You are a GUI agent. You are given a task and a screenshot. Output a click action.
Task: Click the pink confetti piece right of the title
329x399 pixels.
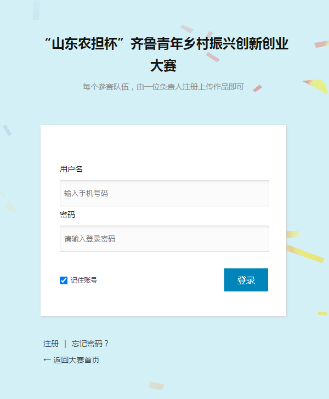pos(321,44)
